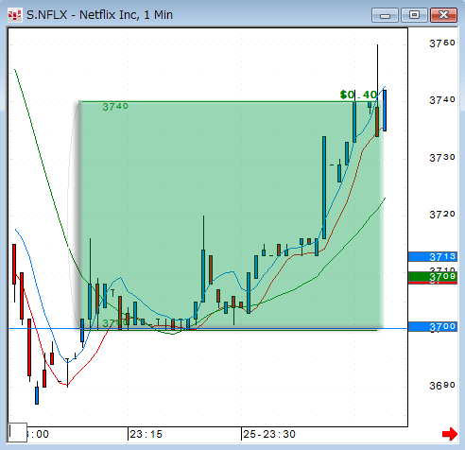Click the 3750 price axis label
The height and width of the screenshot is (450, 465).
(442, 43)
